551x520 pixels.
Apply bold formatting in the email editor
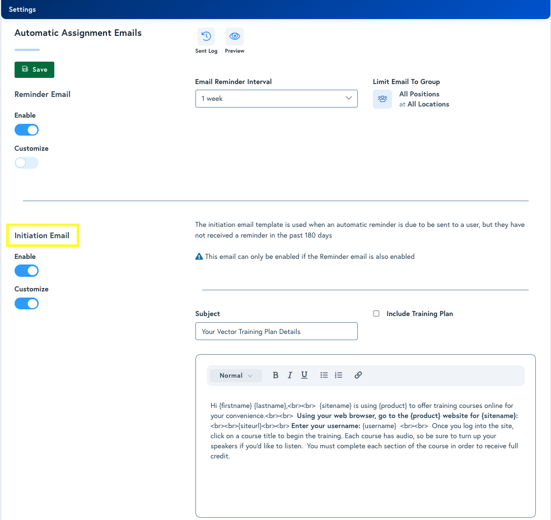[x=275, y=375]
